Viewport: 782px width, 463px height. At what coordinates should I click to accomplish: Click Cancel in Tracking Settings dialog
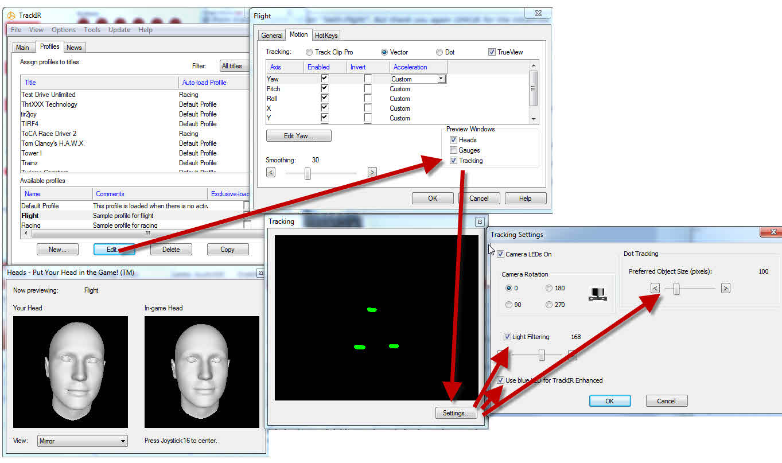[666, 401]
